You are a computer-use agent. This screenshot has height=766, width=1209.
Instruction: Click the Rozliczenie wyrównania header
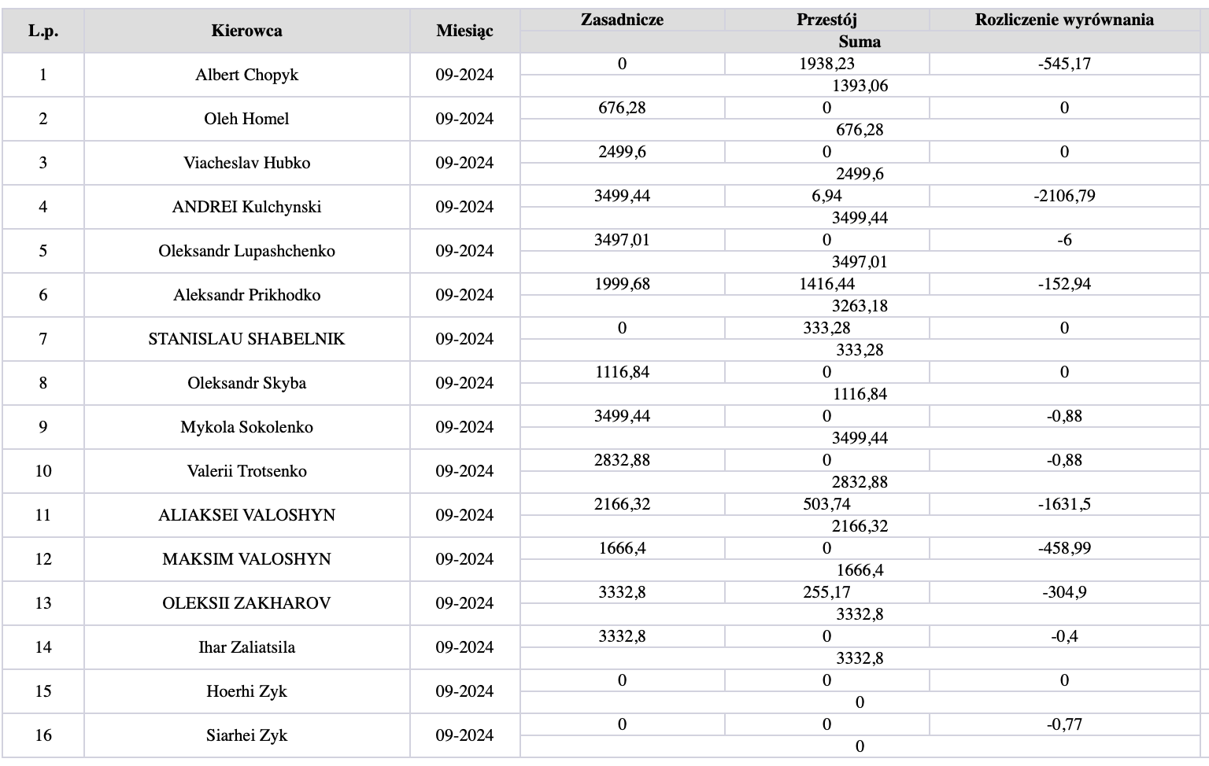pyautogui.click(x=1064, y=20)
